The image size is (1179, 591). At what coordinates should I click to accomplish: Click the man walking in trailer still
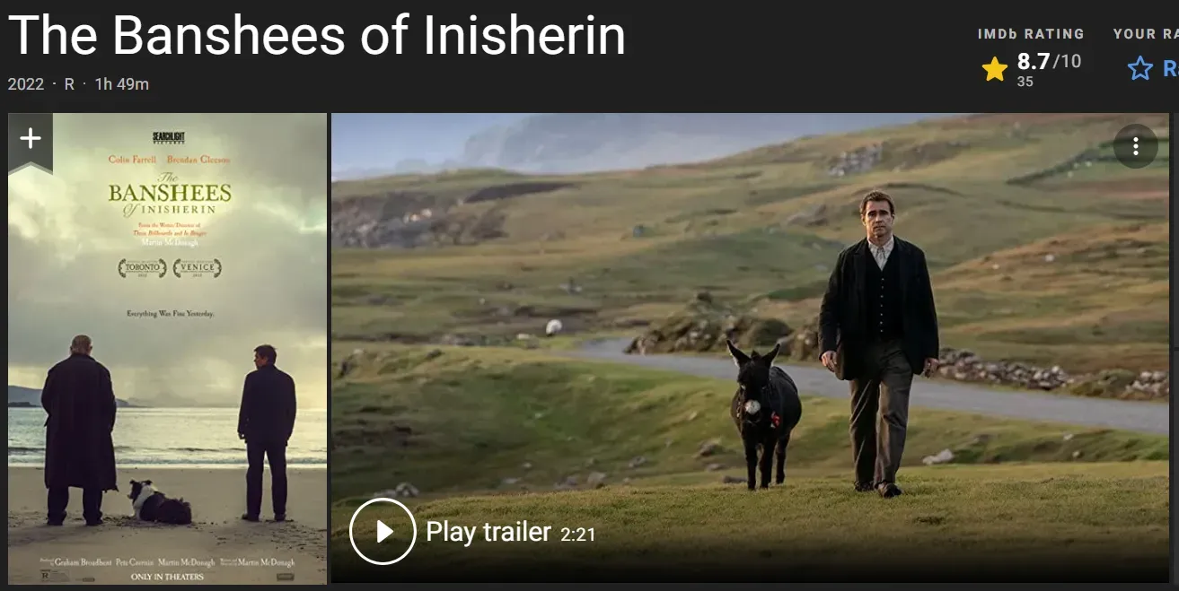878,343
